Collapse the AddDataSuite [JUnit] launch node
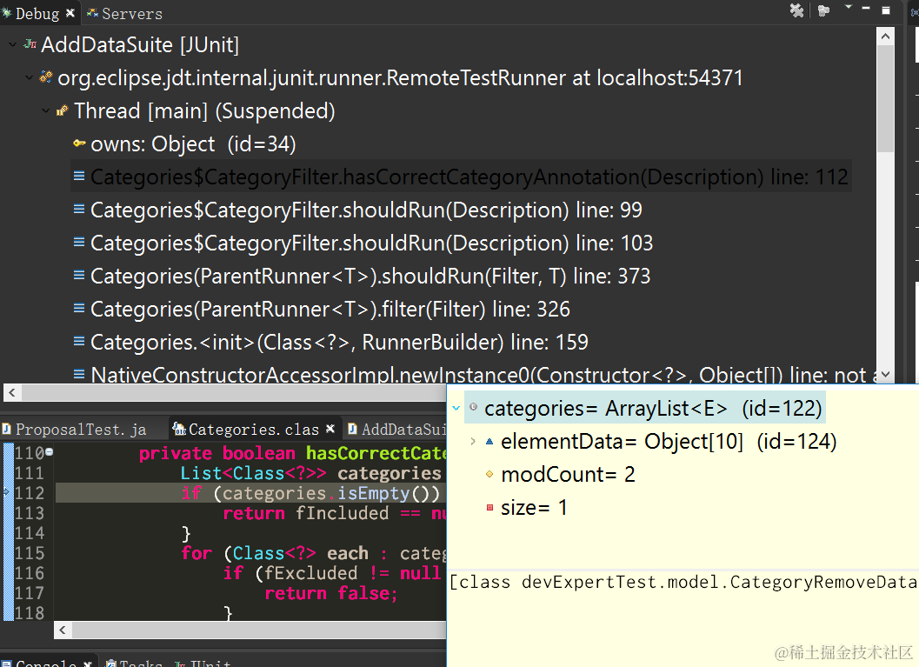 point(13,44)
